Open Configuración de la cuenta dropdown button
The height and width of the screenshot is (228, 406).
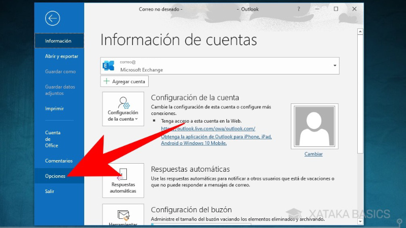tap(123, 109)
